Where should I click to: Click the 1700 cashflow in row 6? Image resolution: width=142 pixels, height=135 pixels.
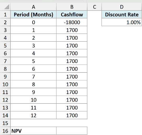72,53
